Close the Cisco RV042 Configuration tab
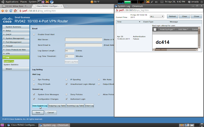Screen dimensions: 204x127 coord(61,6)
